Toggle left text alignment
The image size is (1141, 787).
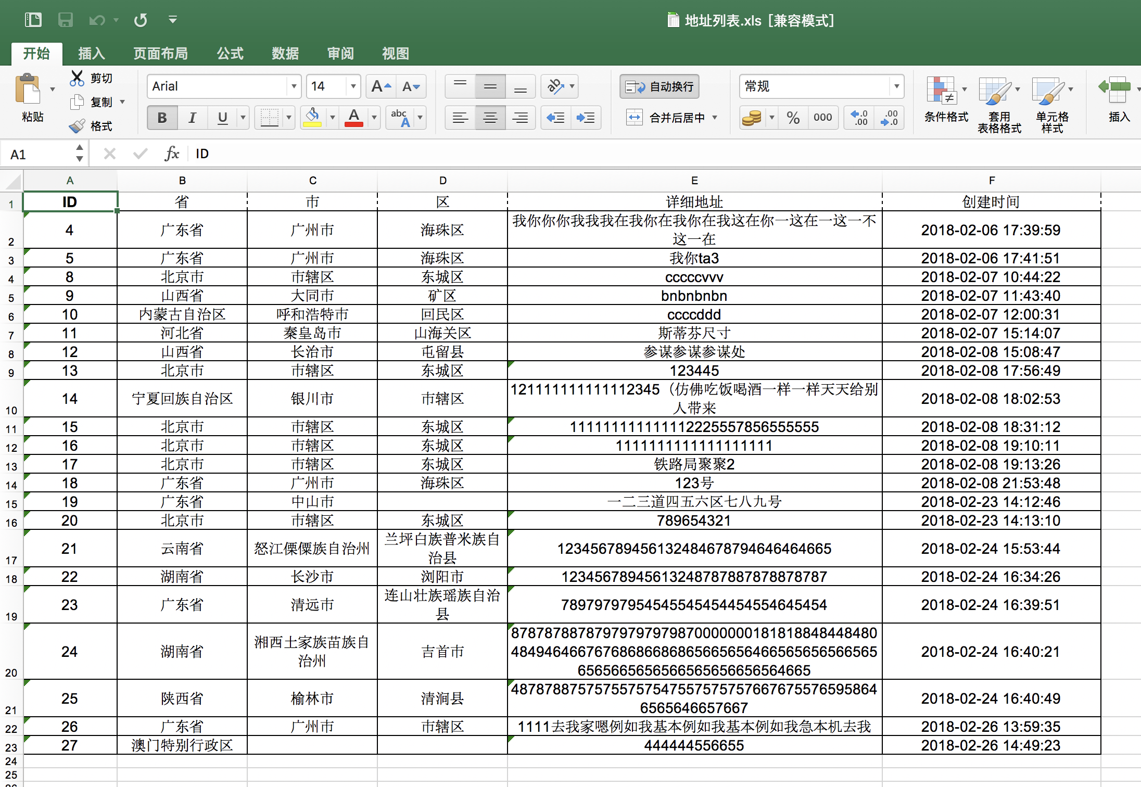point(460,118)
